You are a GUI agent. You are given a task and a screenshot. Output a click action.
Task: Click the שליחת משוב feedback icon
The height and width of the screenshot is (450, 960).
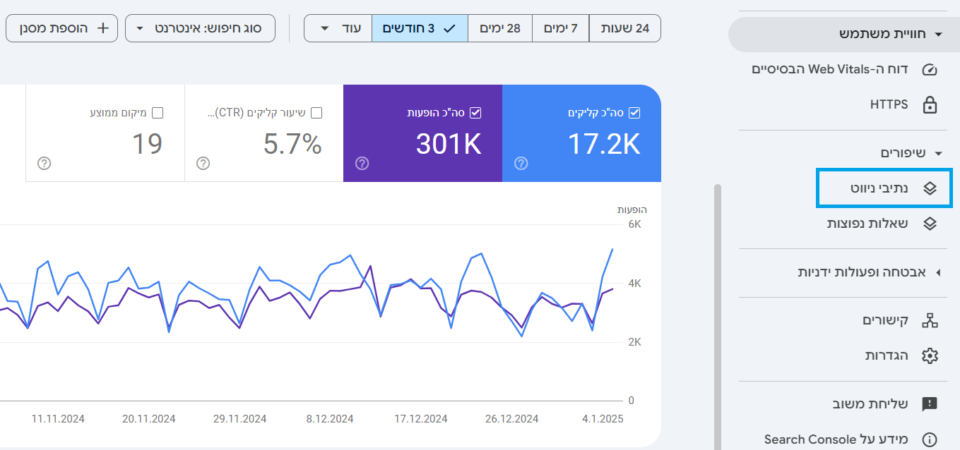coord(930,404)
